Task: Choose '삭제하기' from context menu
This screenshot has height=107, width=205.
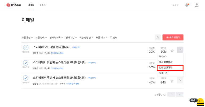Action: [x=163, y=73]
